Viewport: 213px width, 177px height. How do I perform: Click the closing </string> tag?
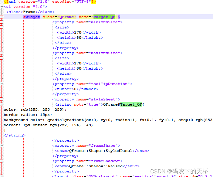(15, 136)
